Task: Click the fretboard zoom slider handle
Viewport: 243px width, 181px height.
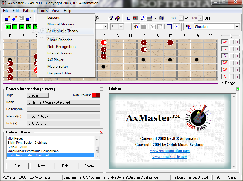Action: pos(232,36)
